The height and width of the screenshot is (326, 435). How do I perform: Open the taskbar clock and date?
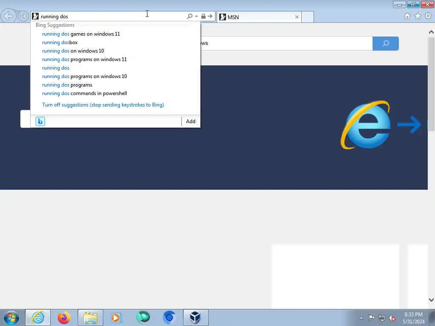click(x=413, y=318)
